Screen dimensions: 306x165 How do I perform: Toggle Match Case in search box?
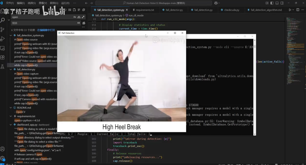click(74, 17)
